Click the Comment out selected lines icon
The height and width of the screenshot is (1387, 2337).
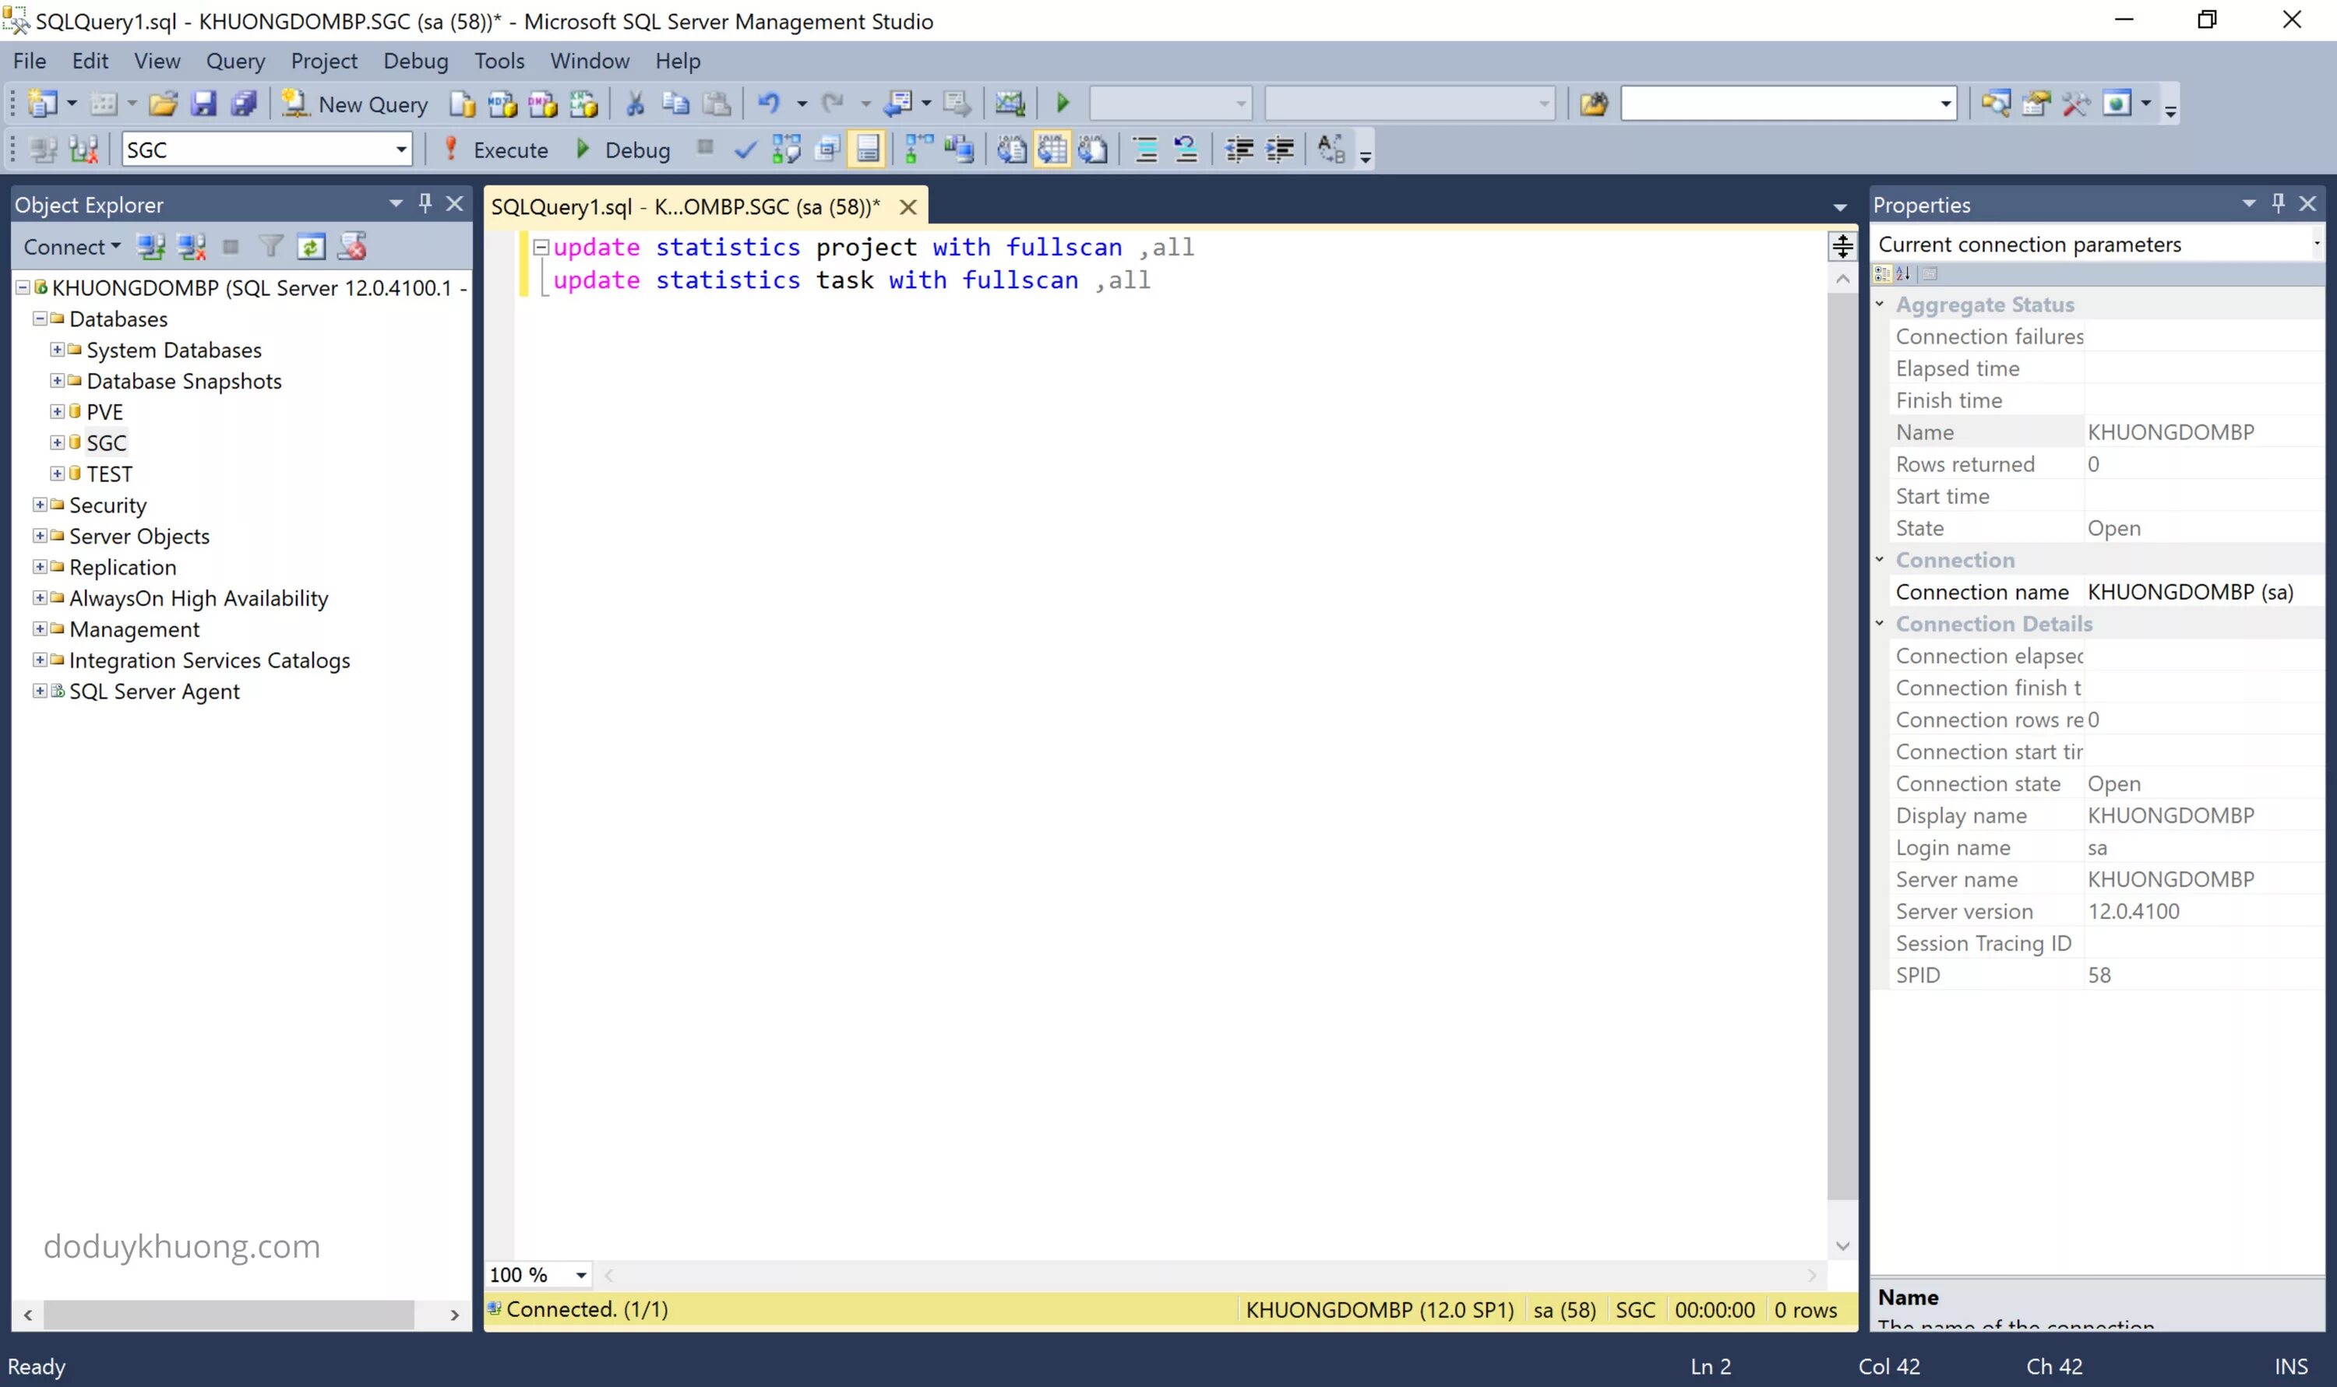coord(1146,150)
